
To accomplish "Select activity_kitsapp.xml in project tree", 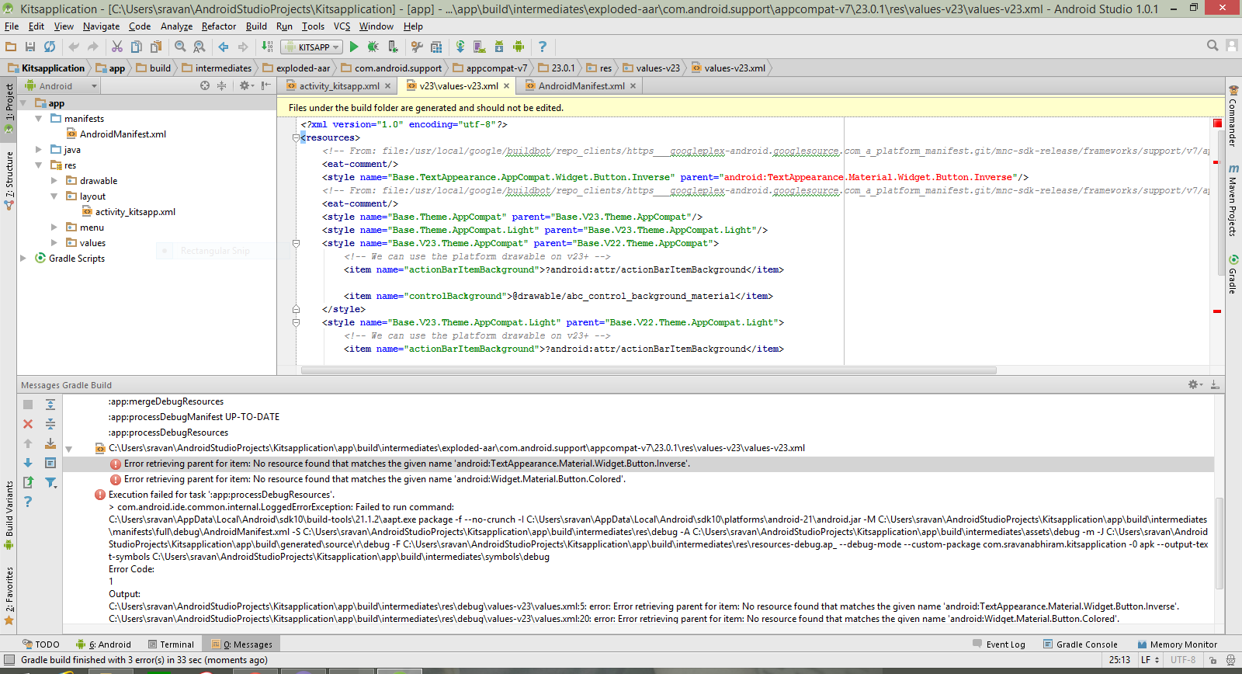I will (135, 212).
